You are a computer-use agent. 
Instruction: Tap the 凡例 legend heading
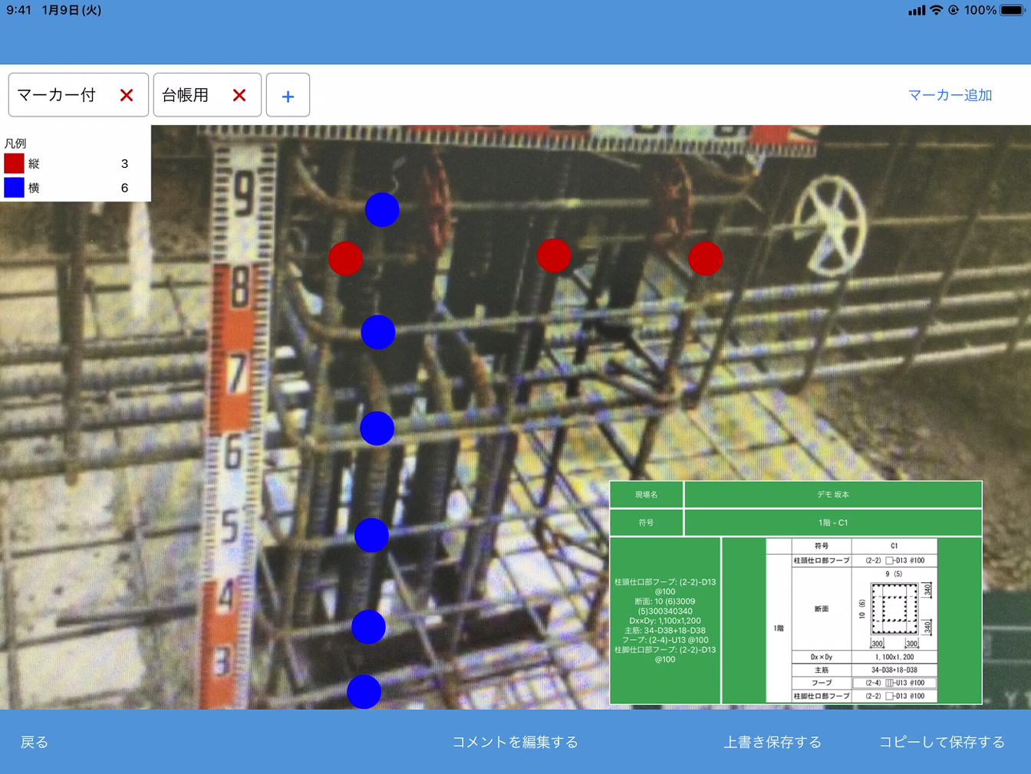pyautogui.click(x=15, y=143)
